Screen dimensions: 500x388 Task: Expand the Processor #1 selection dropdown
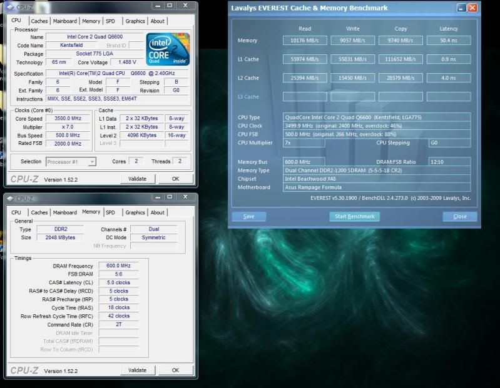point(92,162)
